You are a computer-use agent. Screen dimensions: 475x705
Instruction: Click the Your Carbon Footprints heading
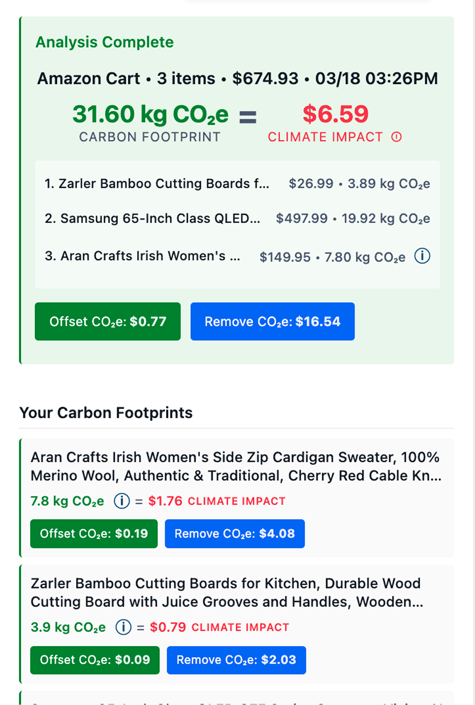pyautogui.click(x=106, y=413)
